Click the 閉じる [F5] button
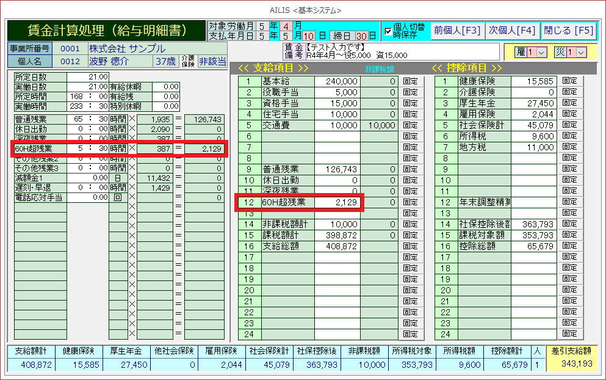 (x=569, y=31)
